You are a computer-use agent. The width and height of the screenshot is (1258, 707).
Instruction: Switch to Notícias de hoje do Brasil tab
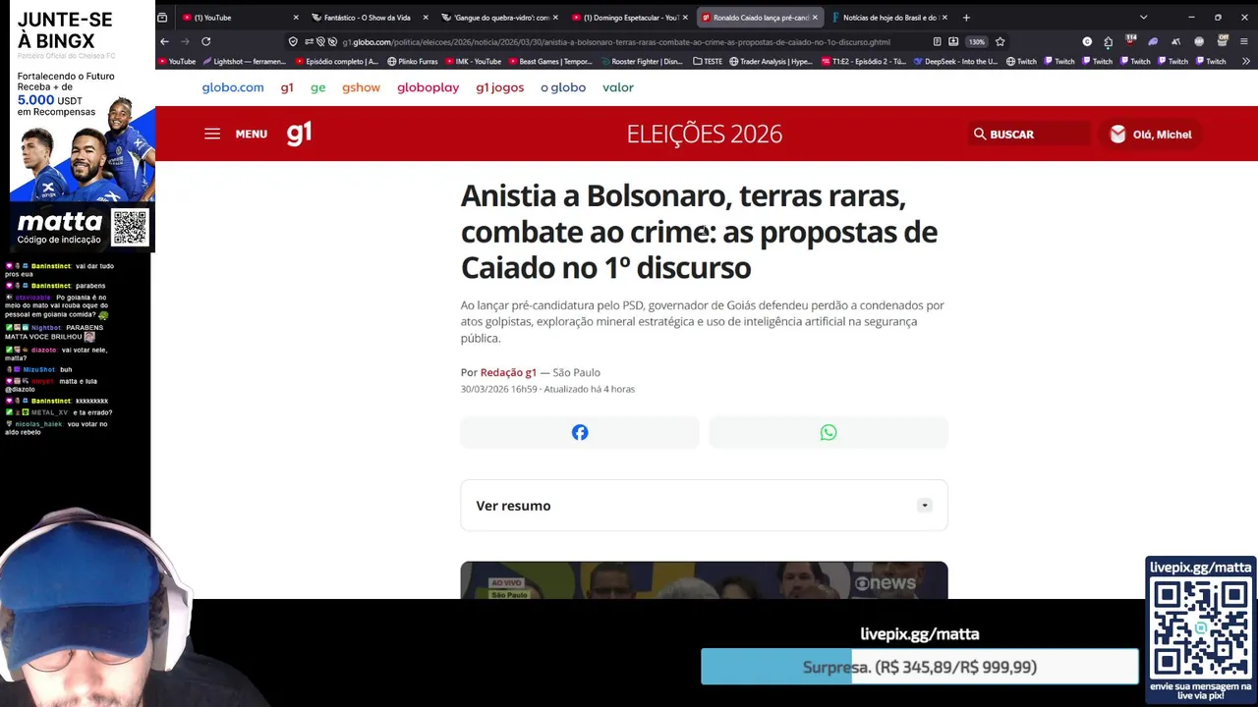point(889,17)
